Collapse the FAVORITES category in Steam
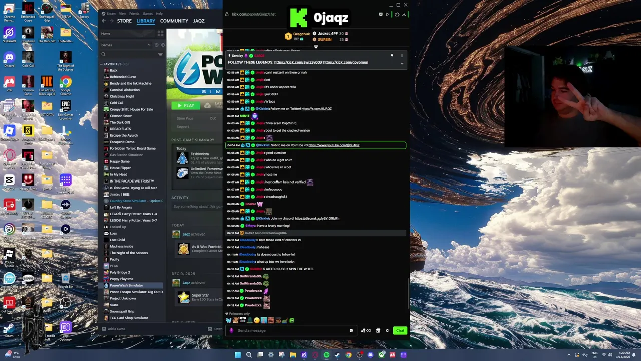 click(x=101, y=64)
